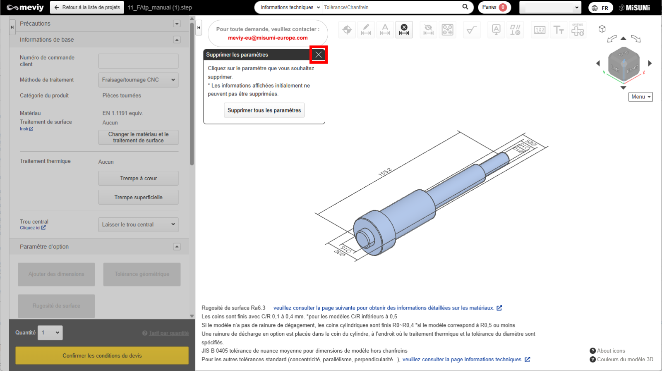This screenshot has width=662, height=372.
Task: Select the edit dimension pencil tool
Action: (x=366, y=30)
